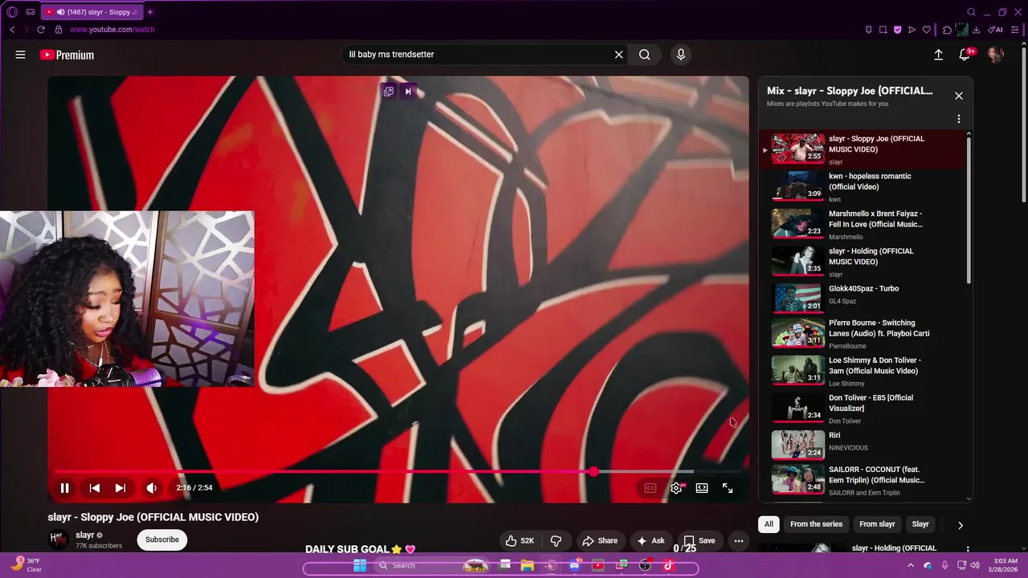Share the Sloppy Joe video

coord(600,540)
